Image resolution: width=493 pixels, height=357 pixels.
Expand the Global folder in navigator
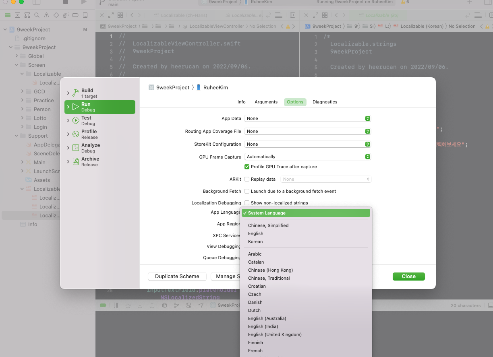point(17,56)
